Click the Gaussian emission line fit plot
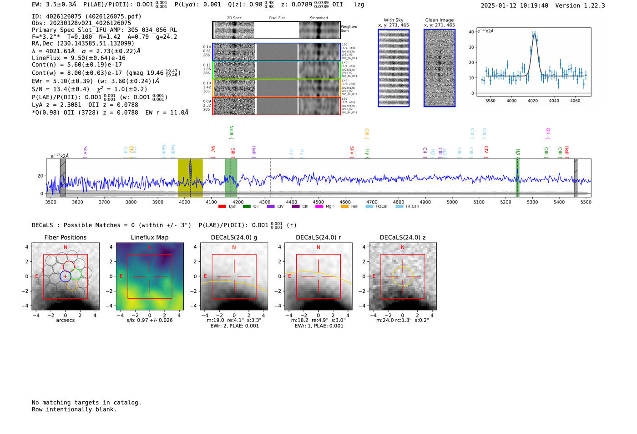 point(533,62)
